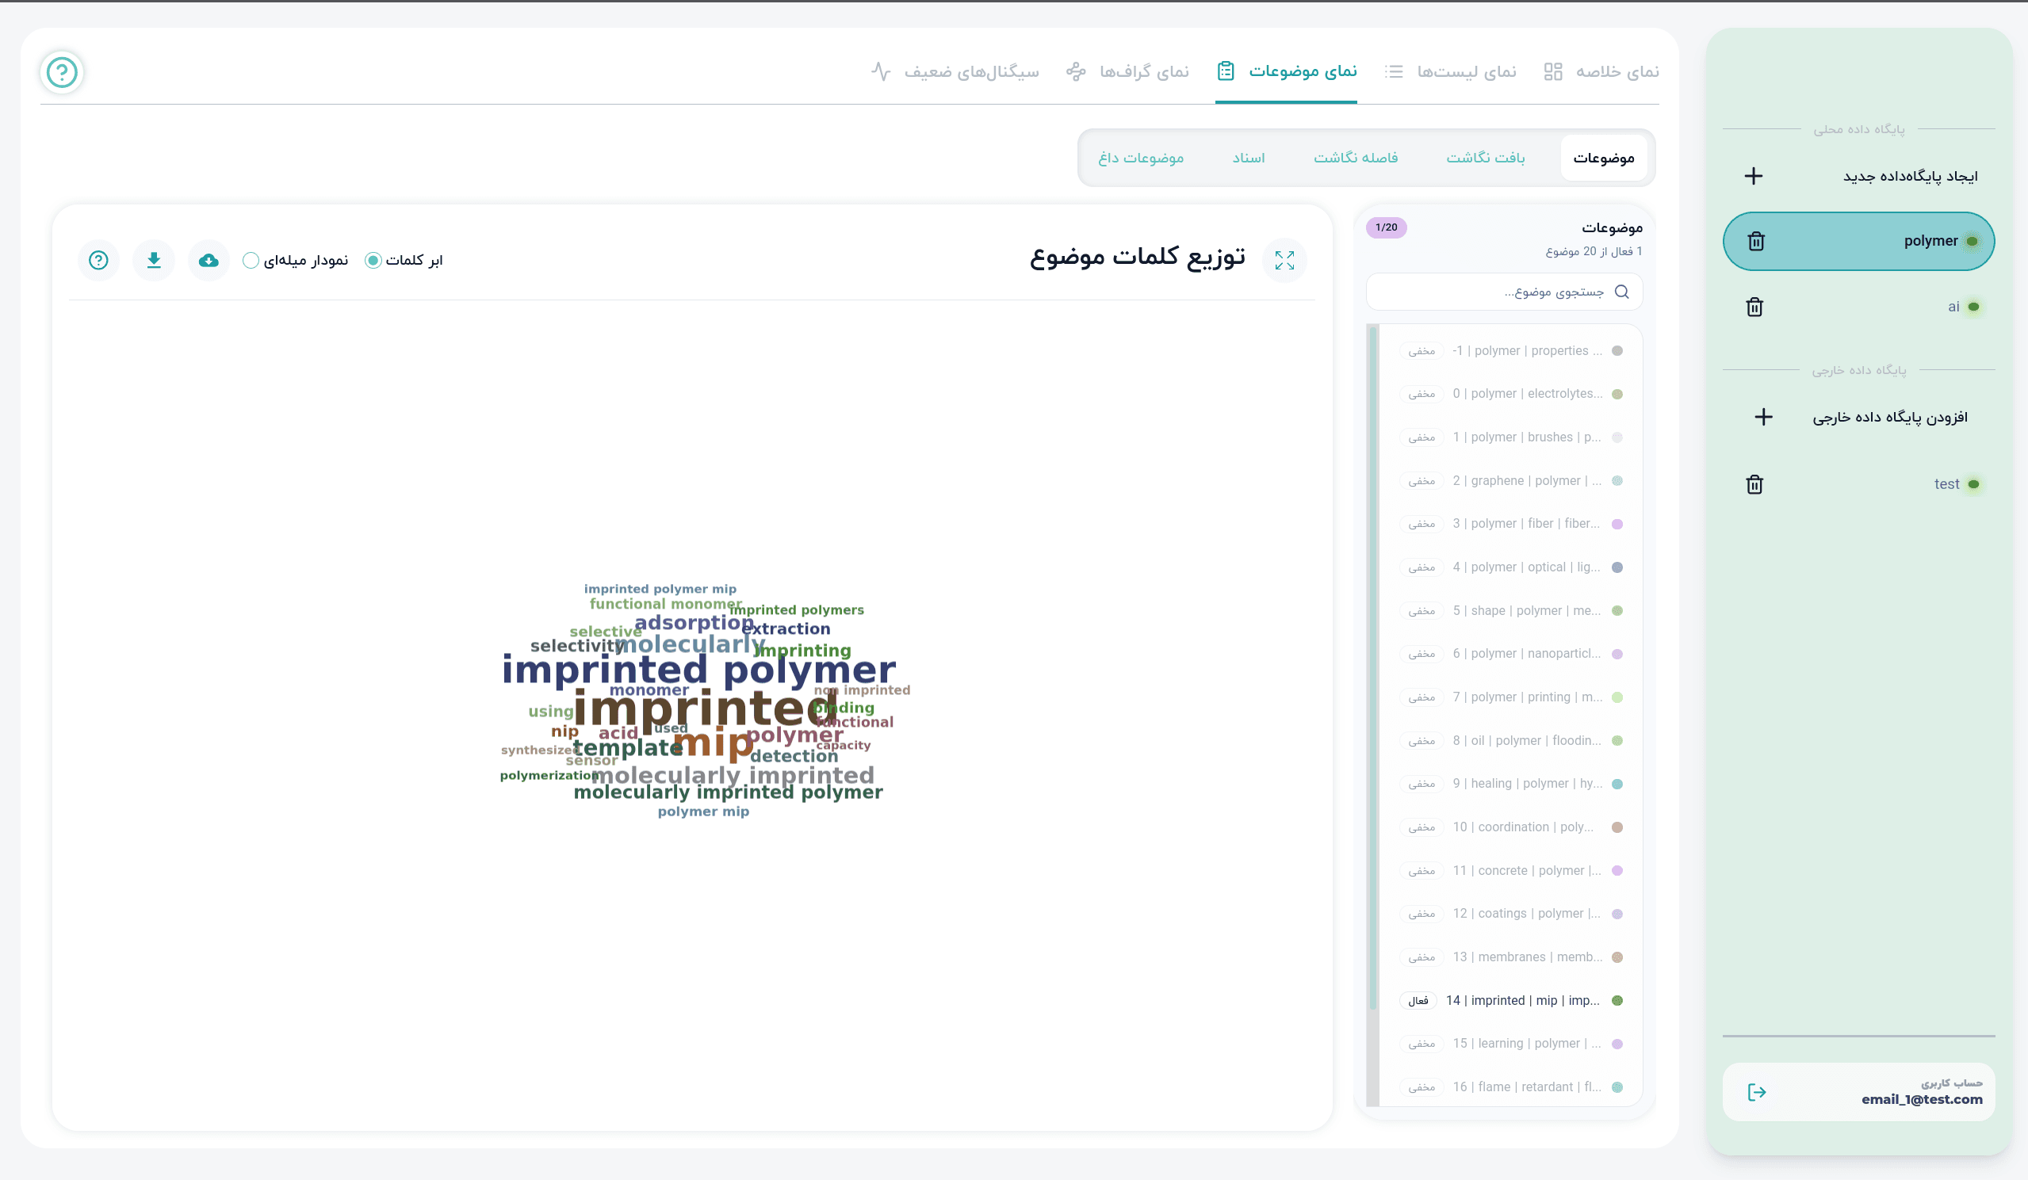Switch to the hot topics sub-tab

[x=1141, y=158]
